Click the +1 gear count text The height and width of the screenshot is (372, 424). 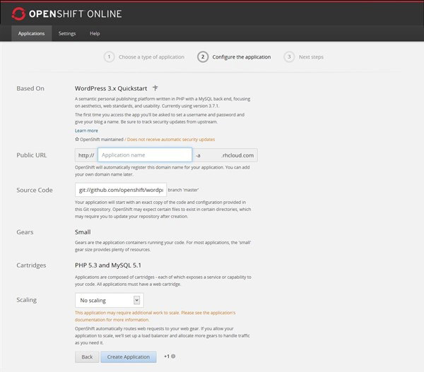click(167, 356)
